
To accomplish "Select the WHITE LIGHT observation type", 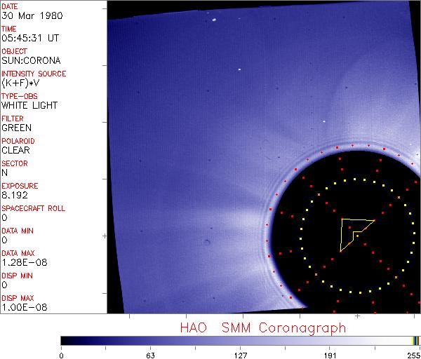I will [x=29, y=105].
